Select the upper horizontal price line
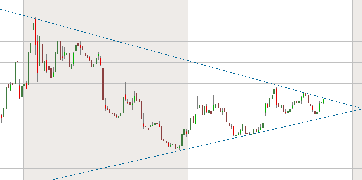 (181, 76)
